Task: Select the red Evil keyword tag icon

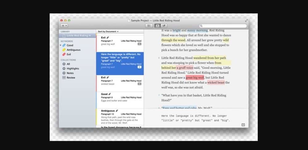Action: coord(64,54)
